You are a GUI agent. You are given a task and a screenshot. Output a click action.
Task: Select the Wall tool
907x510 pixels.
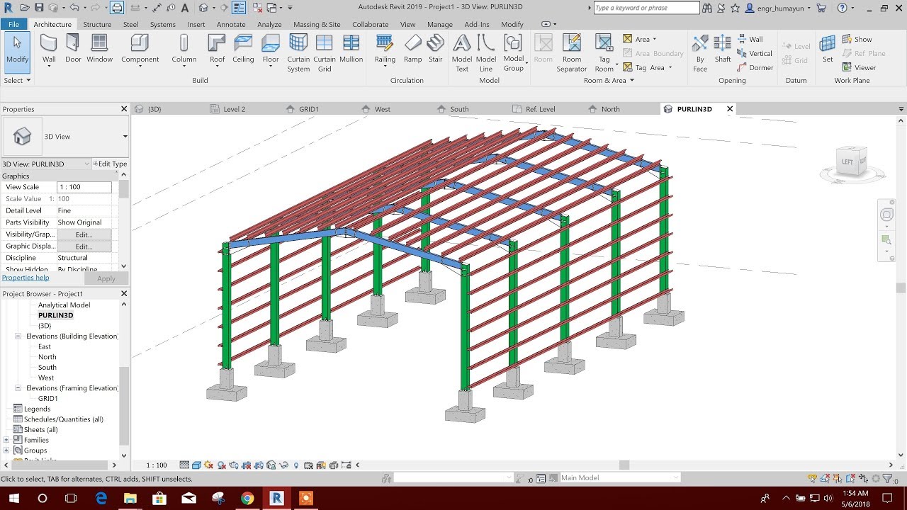[47, 50]
